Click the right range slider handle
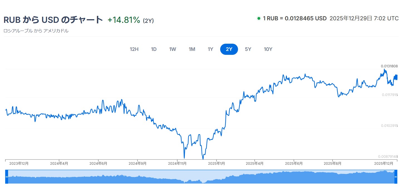 [x=396, y=177]
